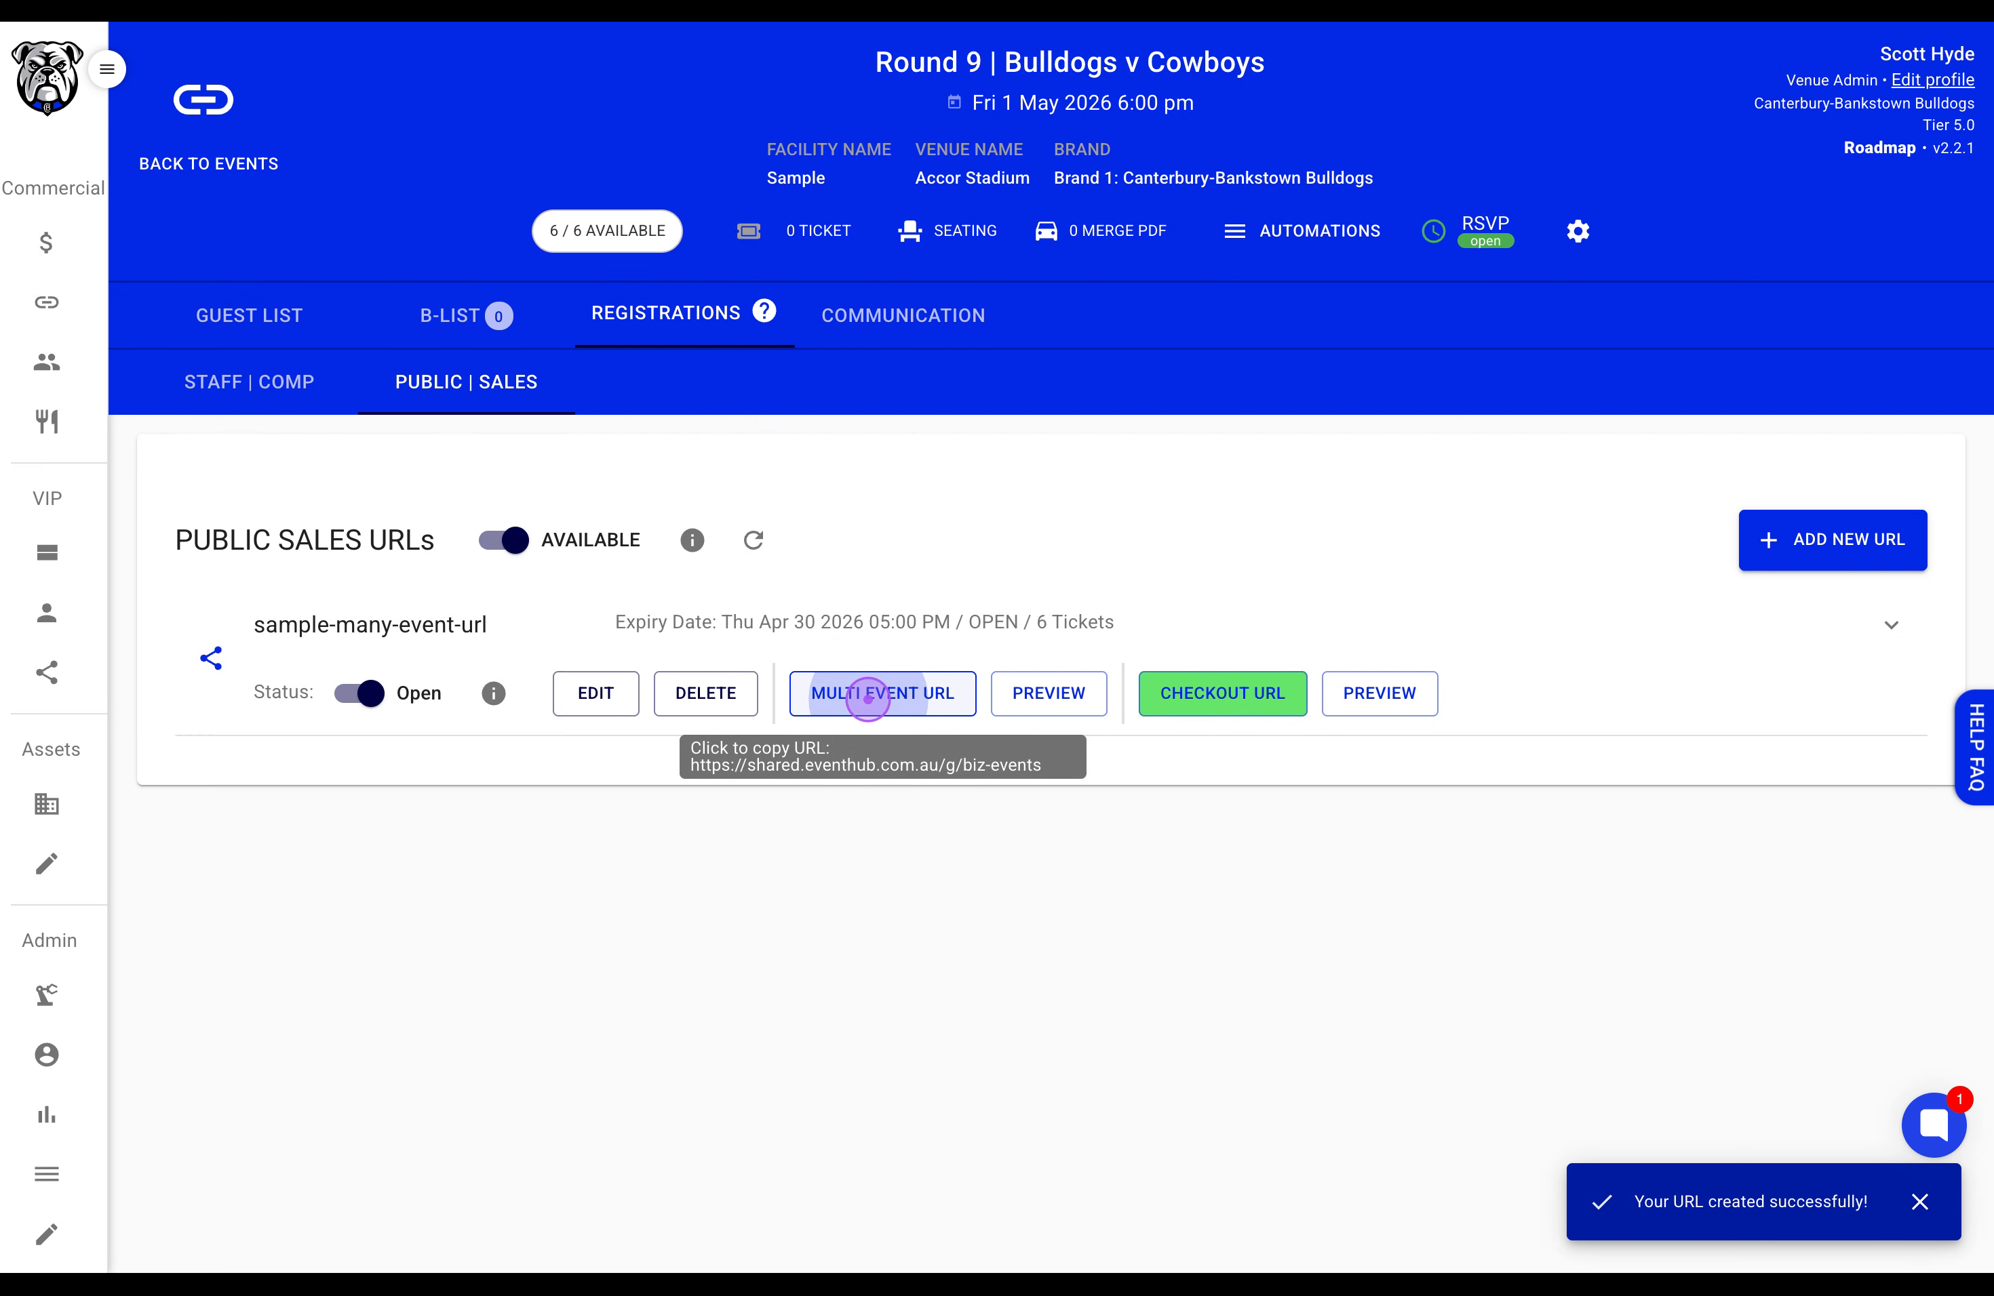This screenshot has height=1296, width=1994.
Task: Dismiss the URL created successfully toast
Action: pos(1919,1202)
